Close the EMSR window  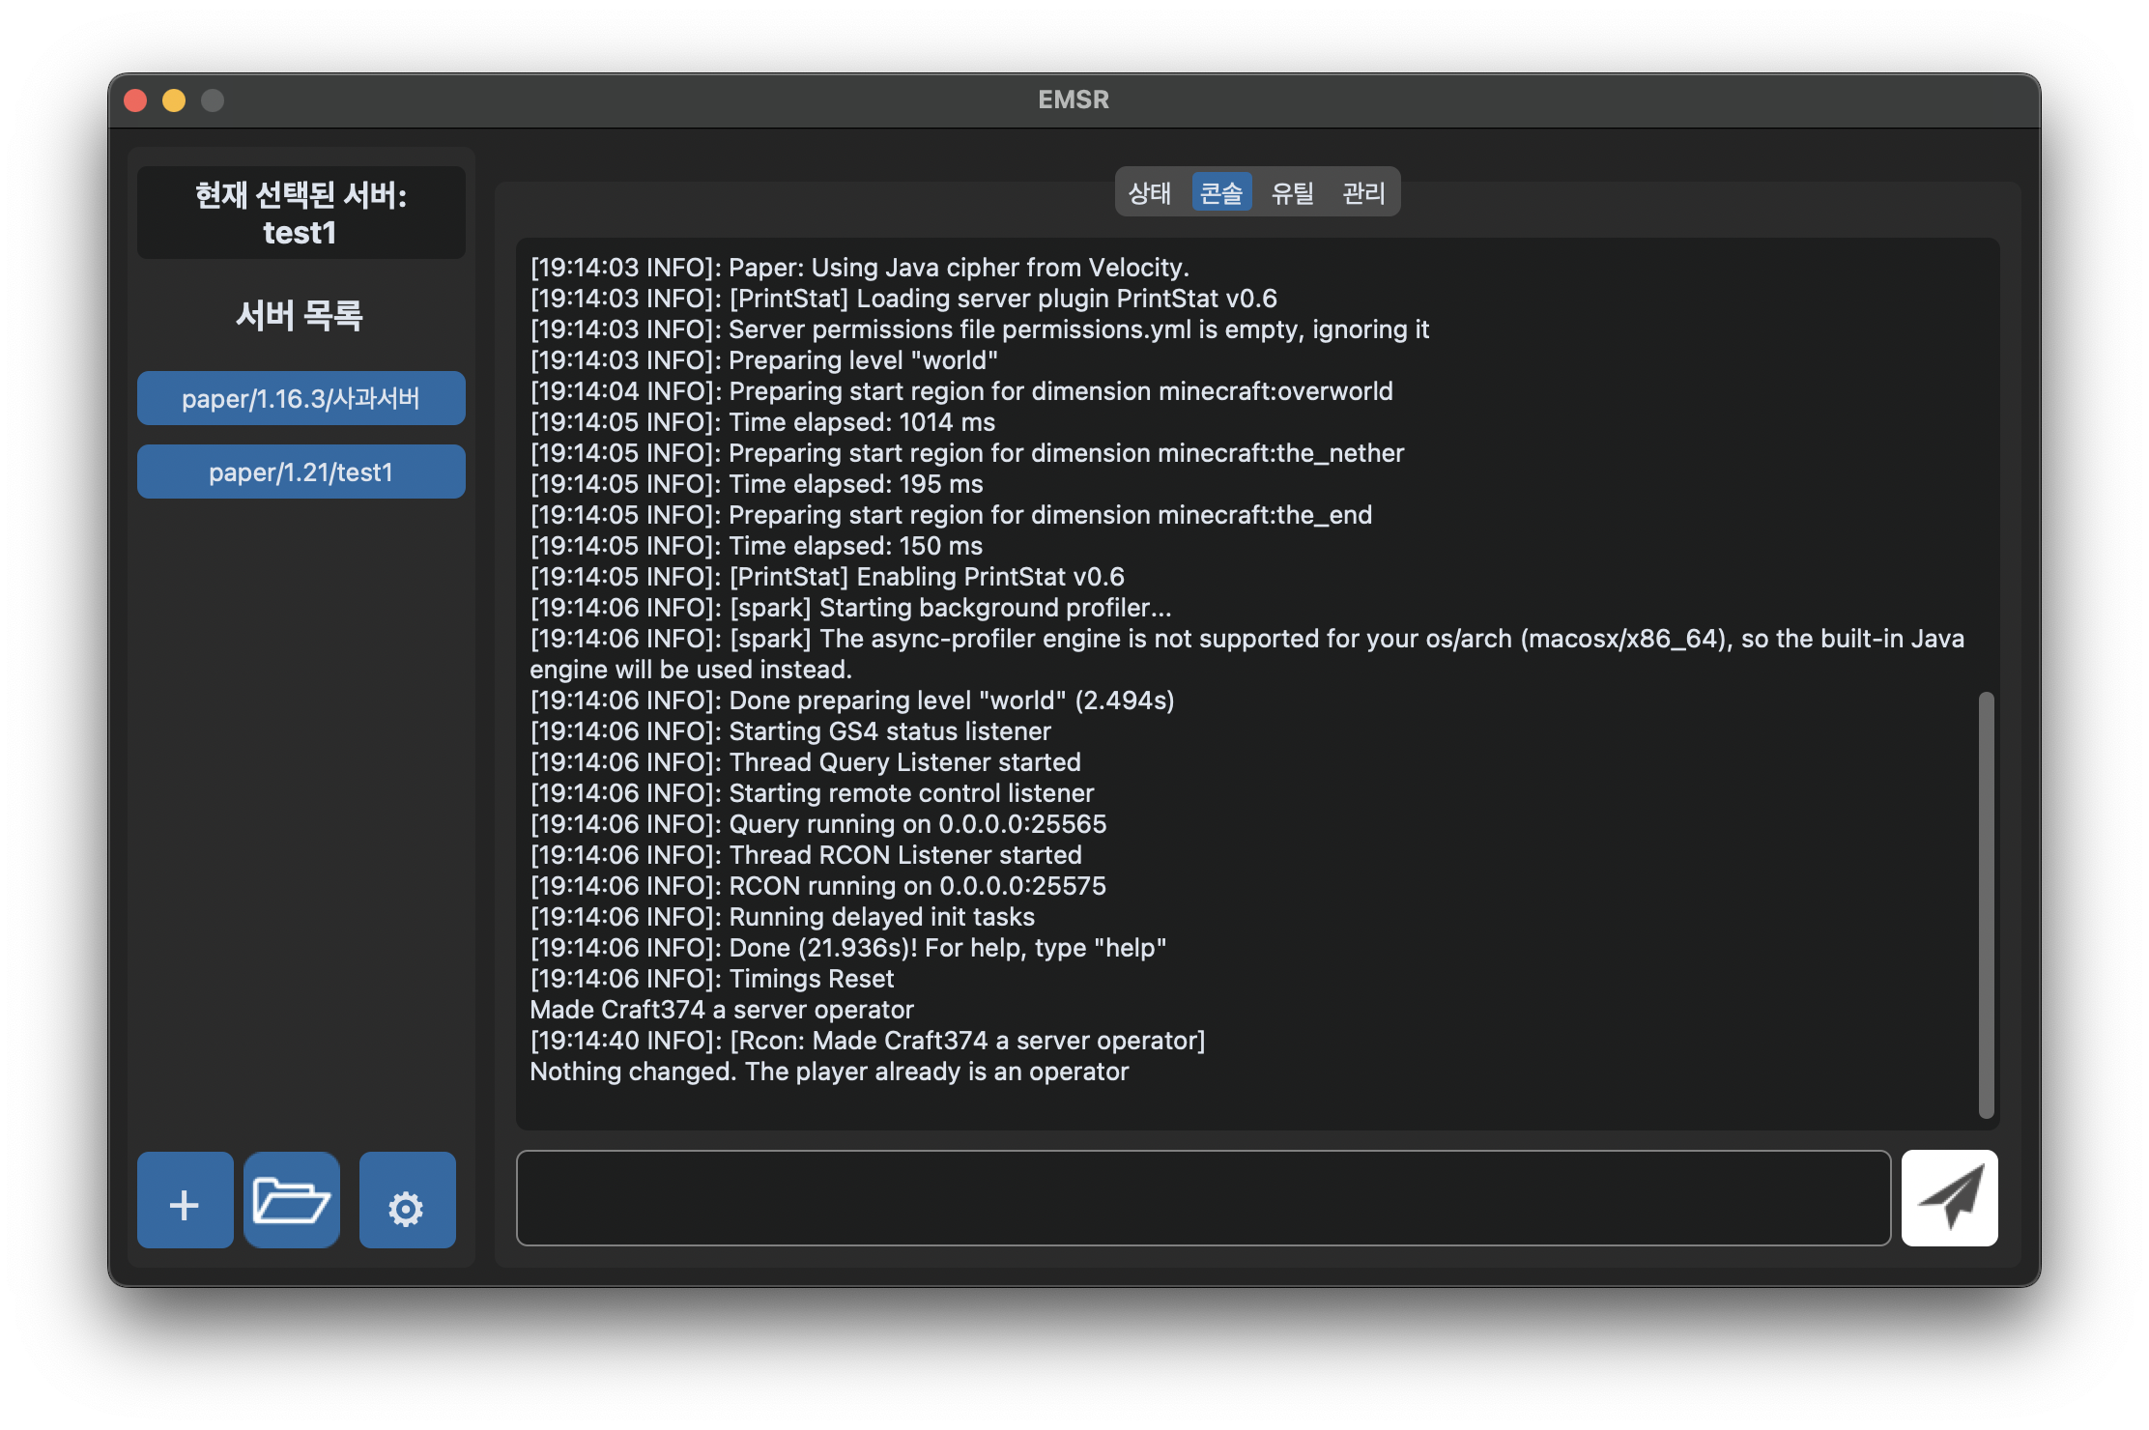tap(136, 100)
